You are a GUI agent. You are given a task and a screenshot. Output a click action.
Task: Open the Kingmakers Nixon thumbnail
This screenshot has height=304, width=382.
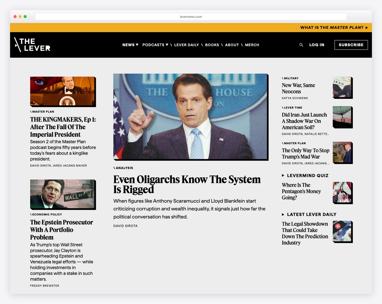pos(63,91)
